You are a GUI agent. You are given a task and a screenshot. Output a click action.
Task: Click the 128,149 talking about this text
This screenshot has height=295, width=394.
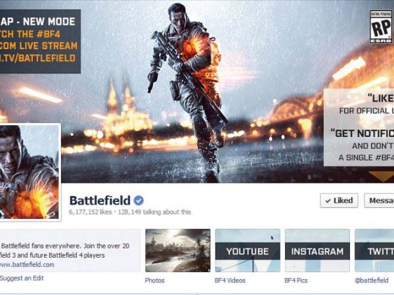[154, 212]
